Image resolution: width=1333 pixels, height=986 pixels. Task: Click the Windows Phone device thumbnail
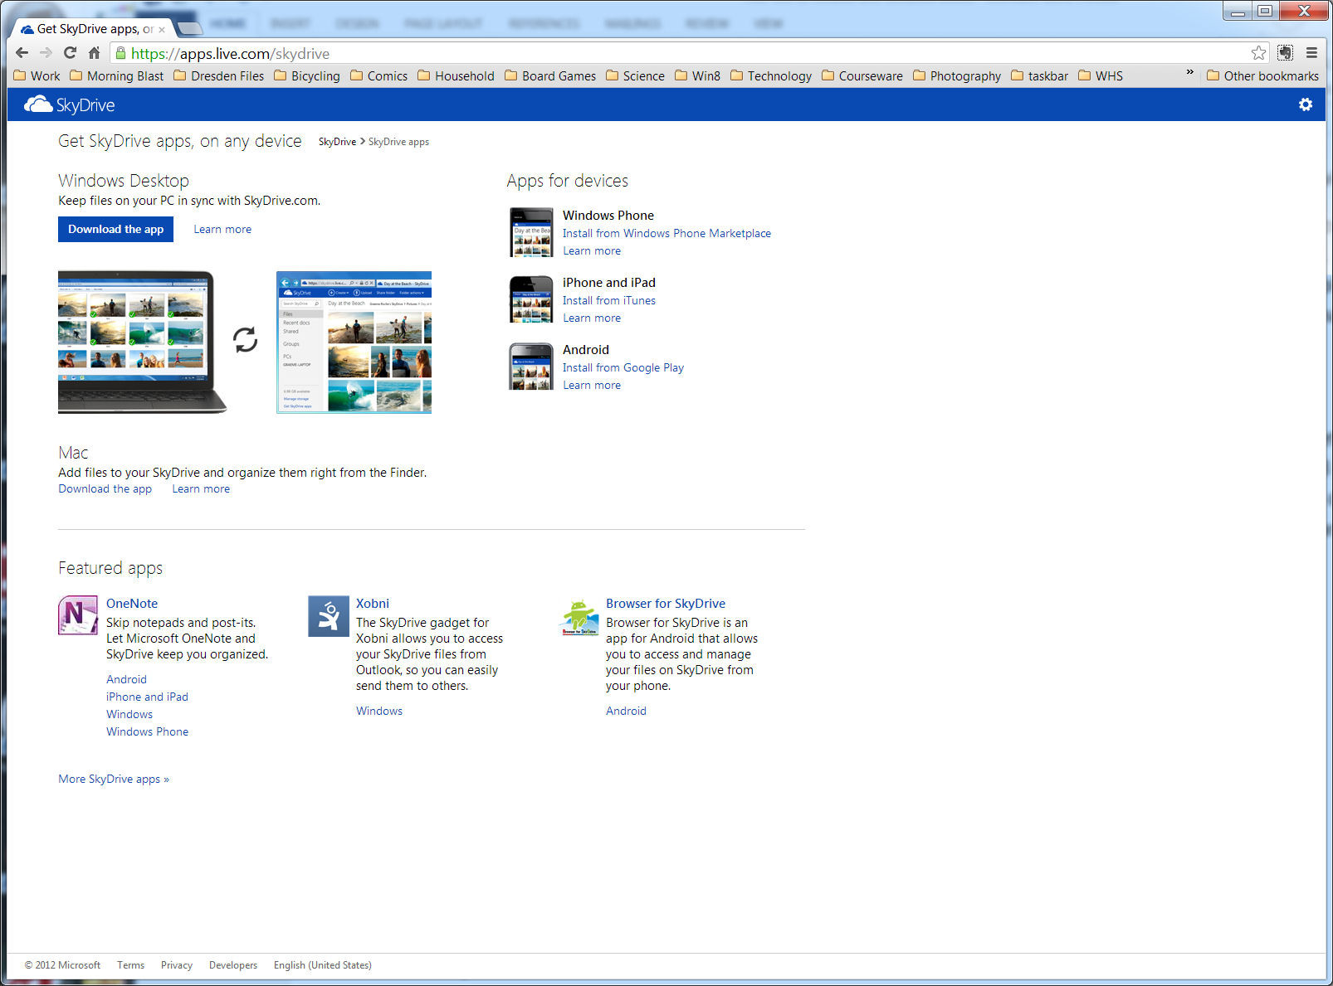pos(531,232)
